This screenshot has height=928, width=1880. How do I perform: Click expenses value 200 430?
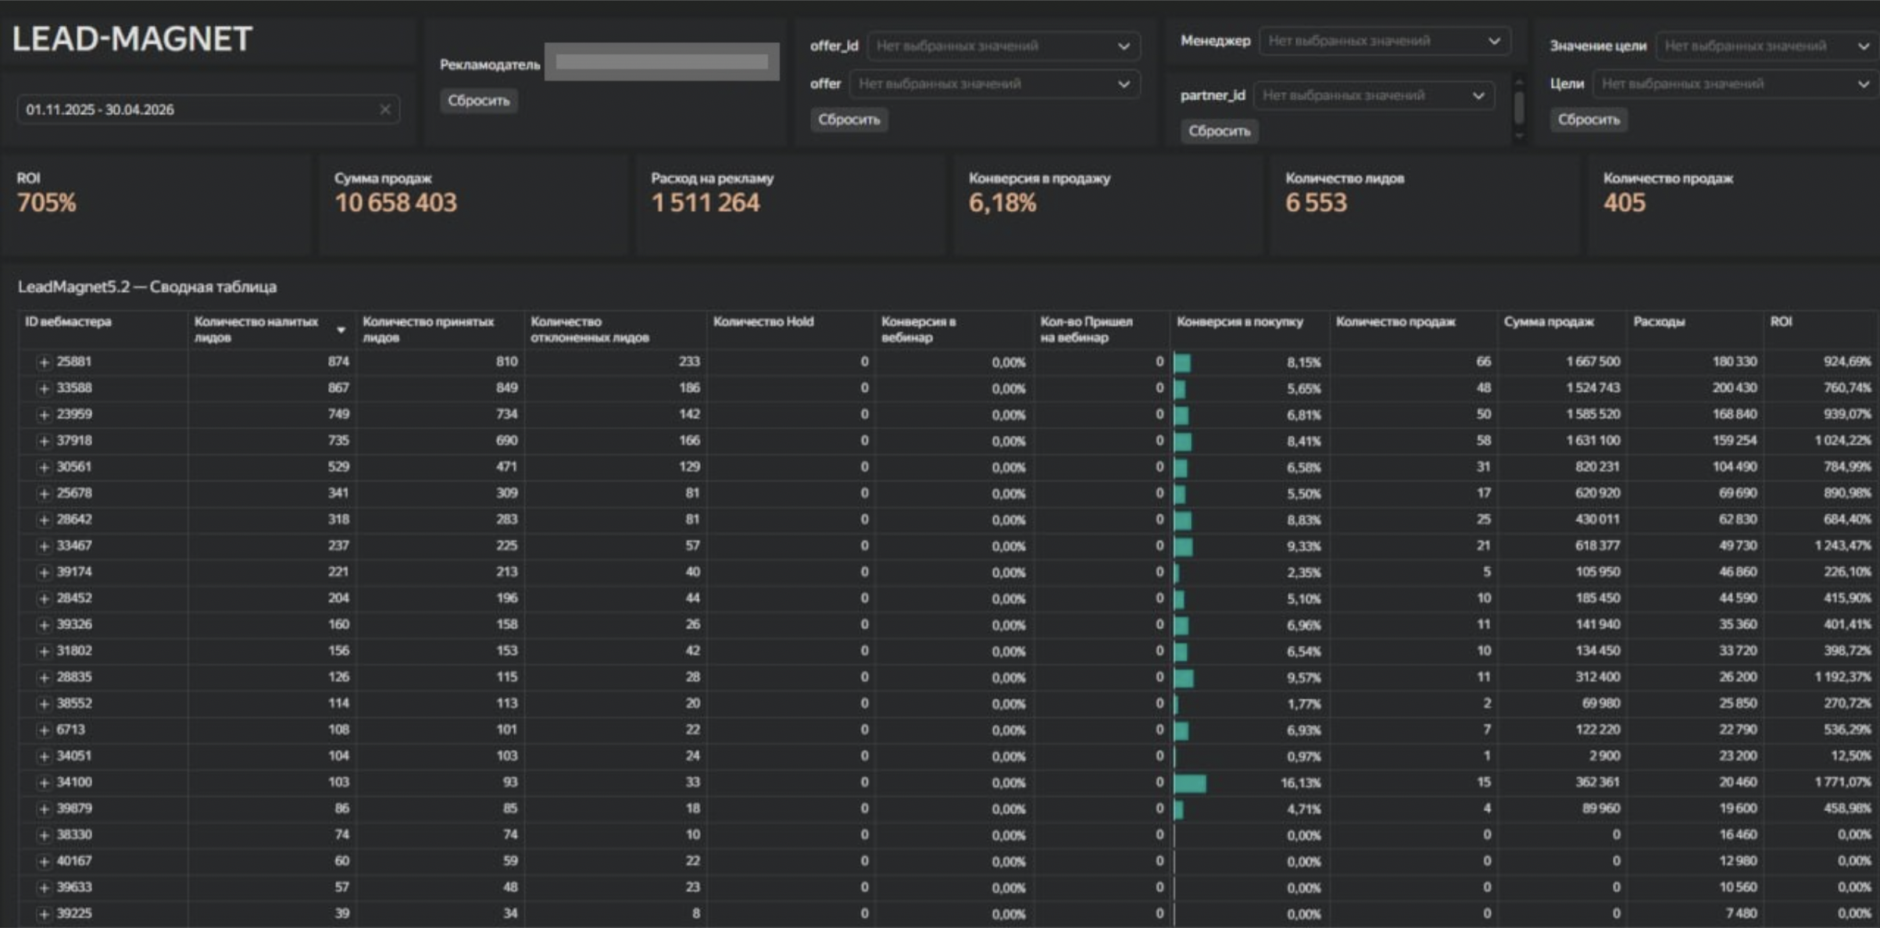tap(1734, 387)
